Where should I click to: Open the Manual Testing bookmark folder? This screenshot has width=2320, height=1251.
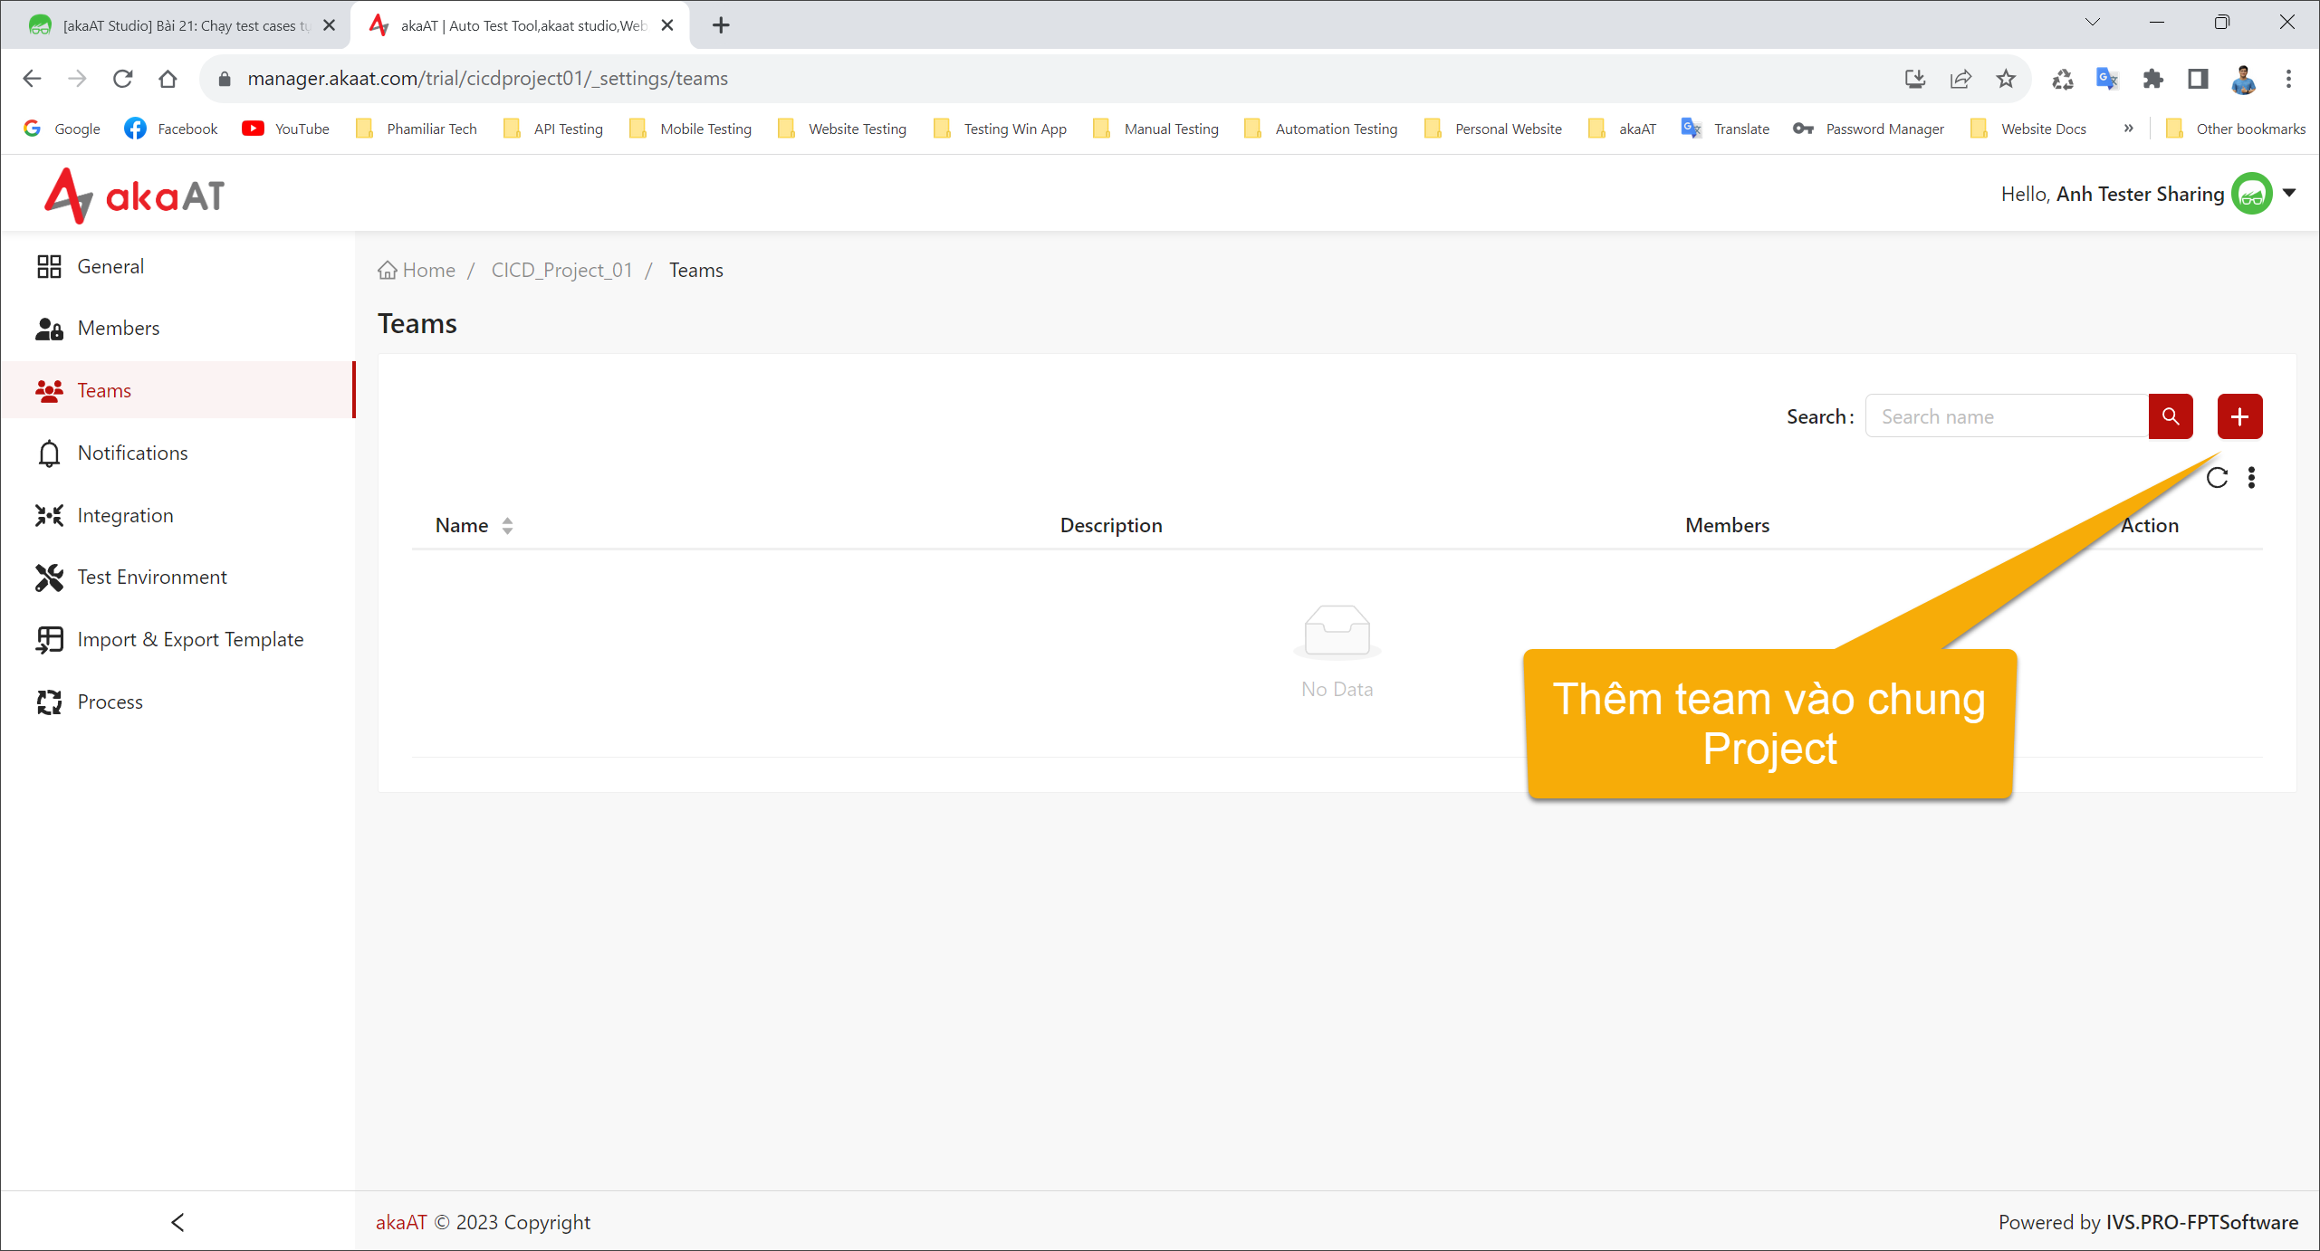[x=1156, y=129]
